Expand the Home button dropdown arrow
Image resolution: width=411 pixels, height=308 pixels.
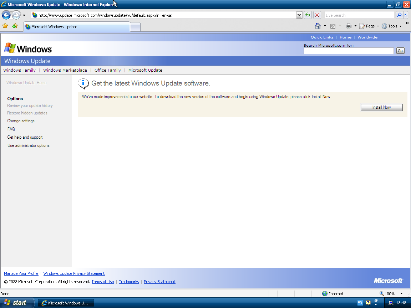coord(325,26)
